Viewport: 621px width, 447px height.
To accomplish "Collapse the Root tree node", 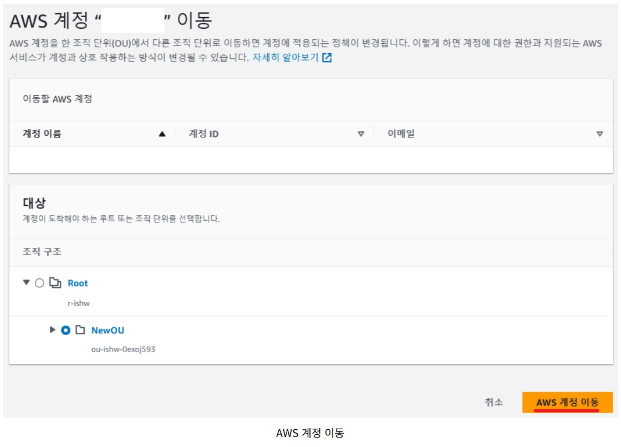I will [27, 282].
